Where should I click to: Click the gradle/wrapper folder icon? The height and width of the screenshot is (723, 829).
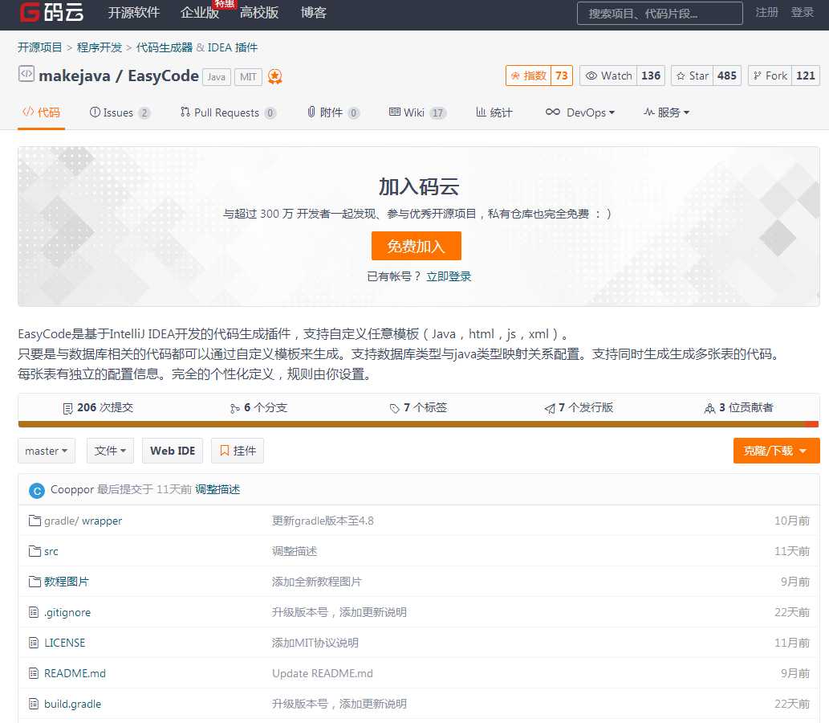coord(35,521)
